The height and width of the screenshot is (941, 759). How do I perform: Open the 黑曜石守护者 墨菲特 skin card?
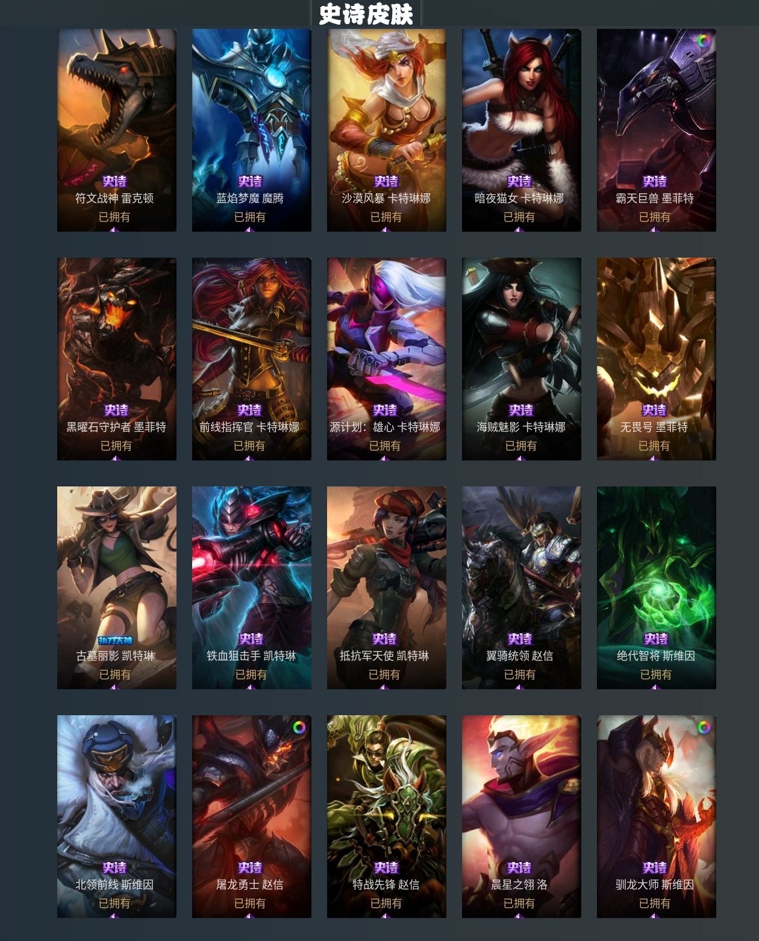click(117, 359)
